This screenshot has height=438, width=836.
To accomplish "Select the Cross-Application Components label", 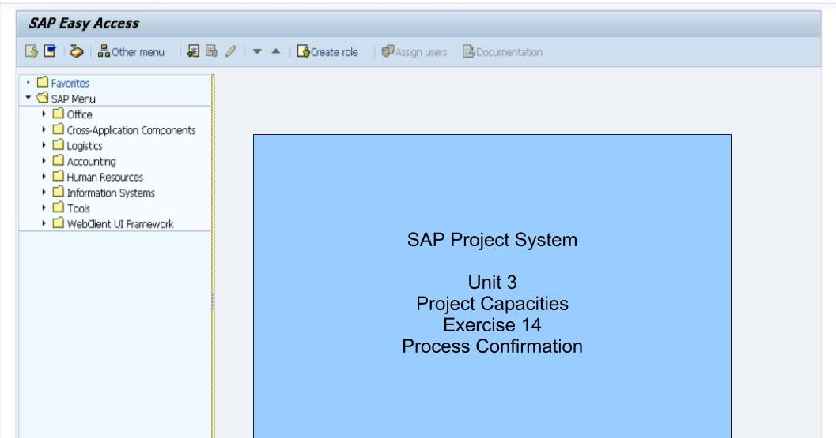I will click(x=131, y=130).
